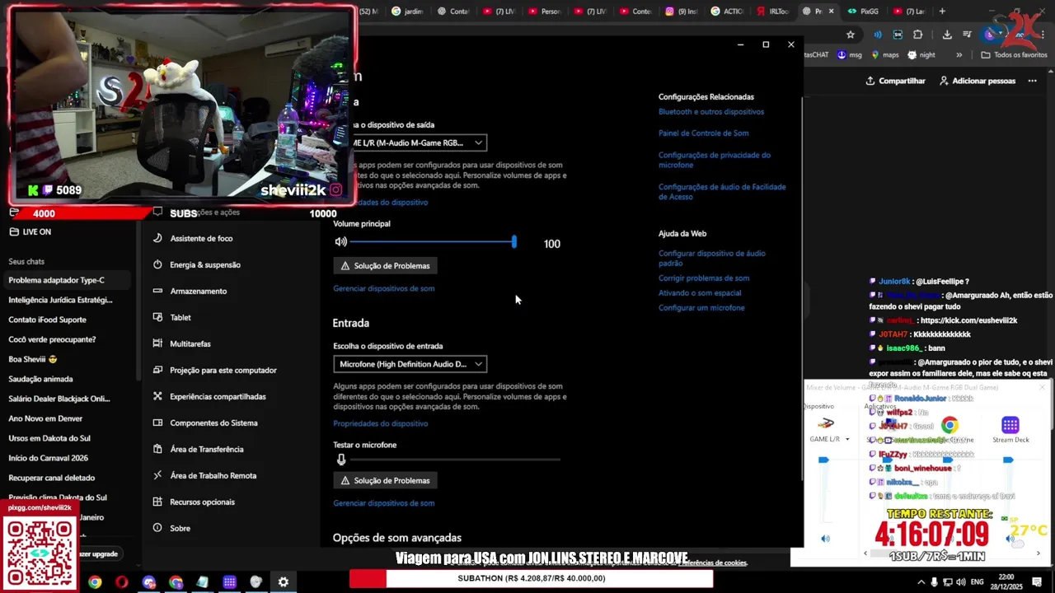Open Bluetooth e outros dispositivos link
Image resolution: width=1055 pixels, height=593 pixels.
tap(710, 112)
